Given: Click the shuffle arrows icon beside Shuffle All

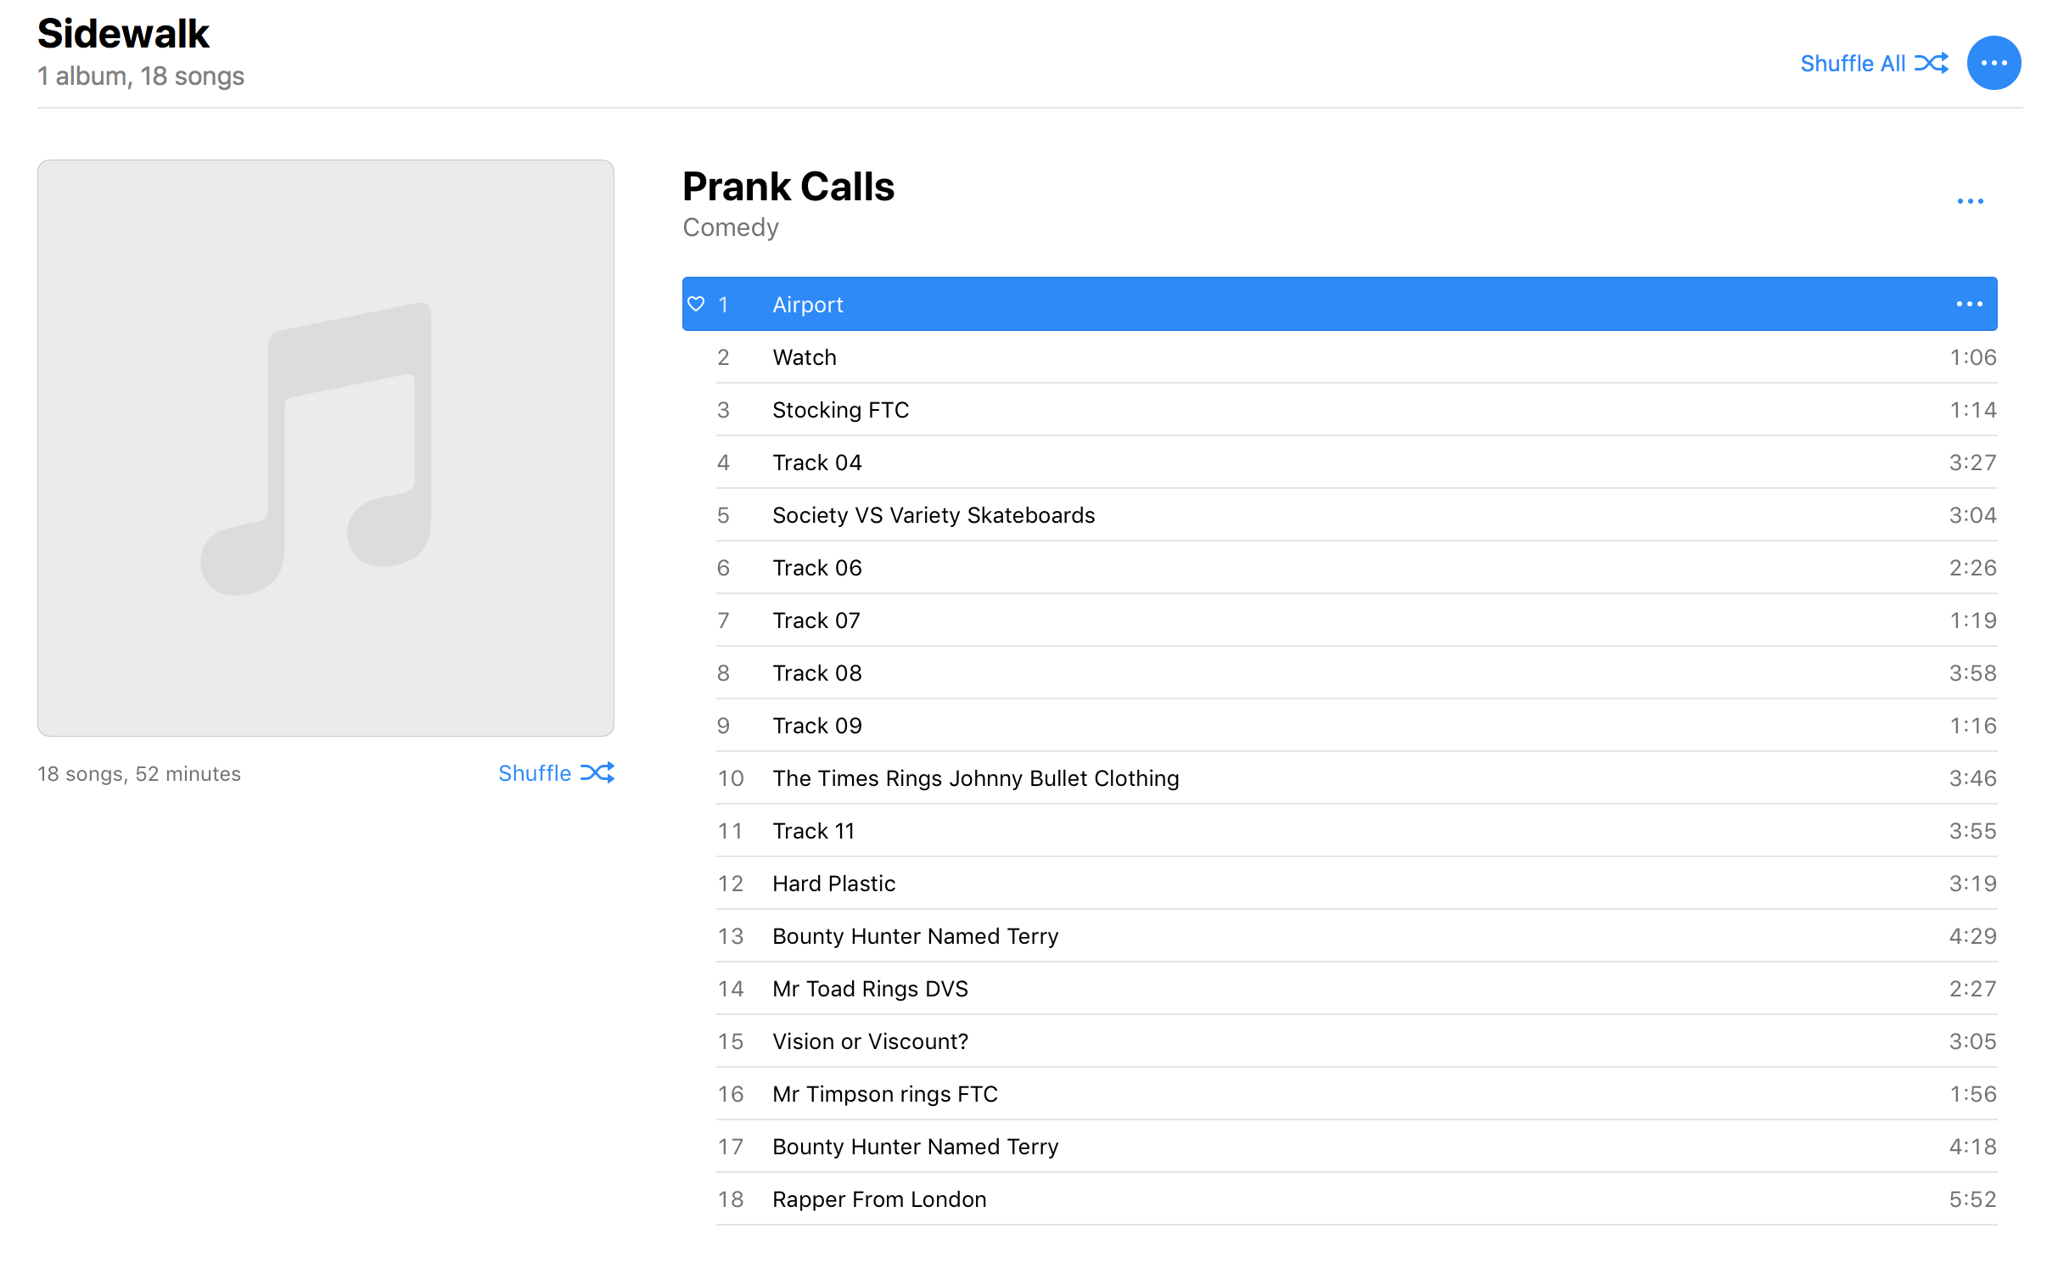Looking at the screenshot, I should click(x=1931, y=64).
